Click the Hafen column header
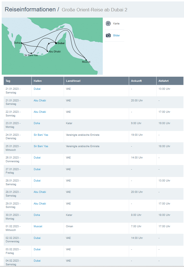Image resolution: width=184 pixels, height=267 pixels. [x=37, y=81]
